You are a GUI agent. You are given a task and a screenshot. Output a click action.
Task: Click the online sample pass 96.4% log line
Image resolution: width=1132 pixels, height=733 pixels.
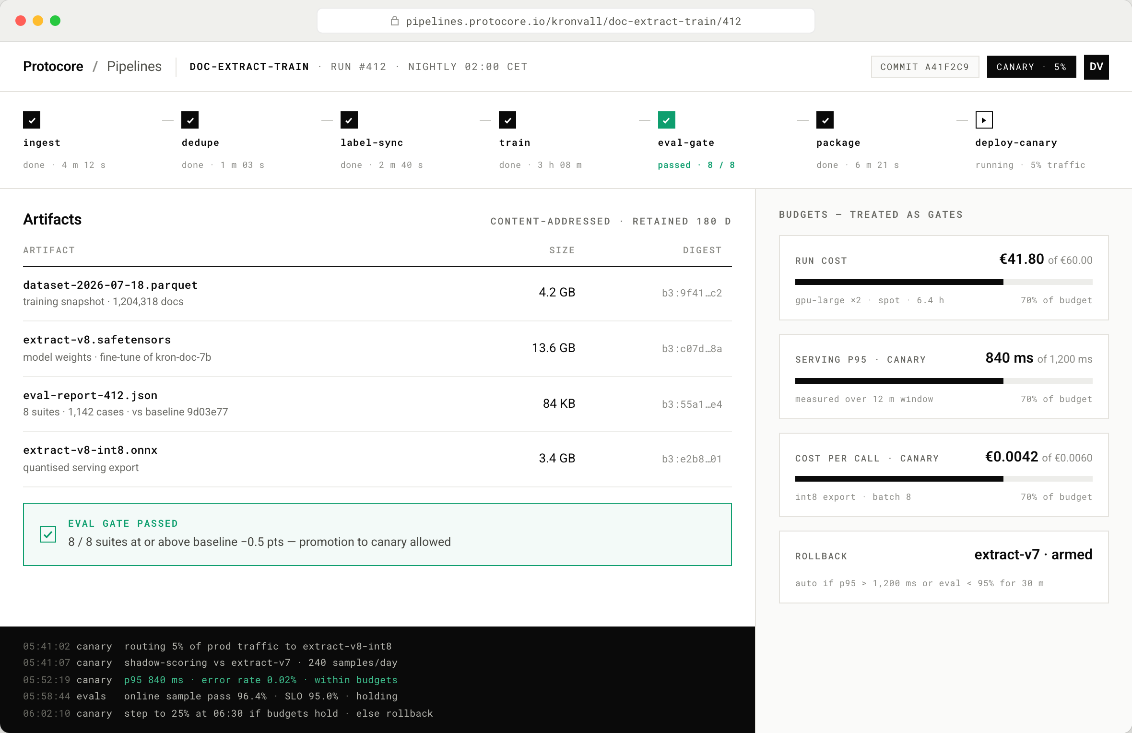click(x=210, y=696)
